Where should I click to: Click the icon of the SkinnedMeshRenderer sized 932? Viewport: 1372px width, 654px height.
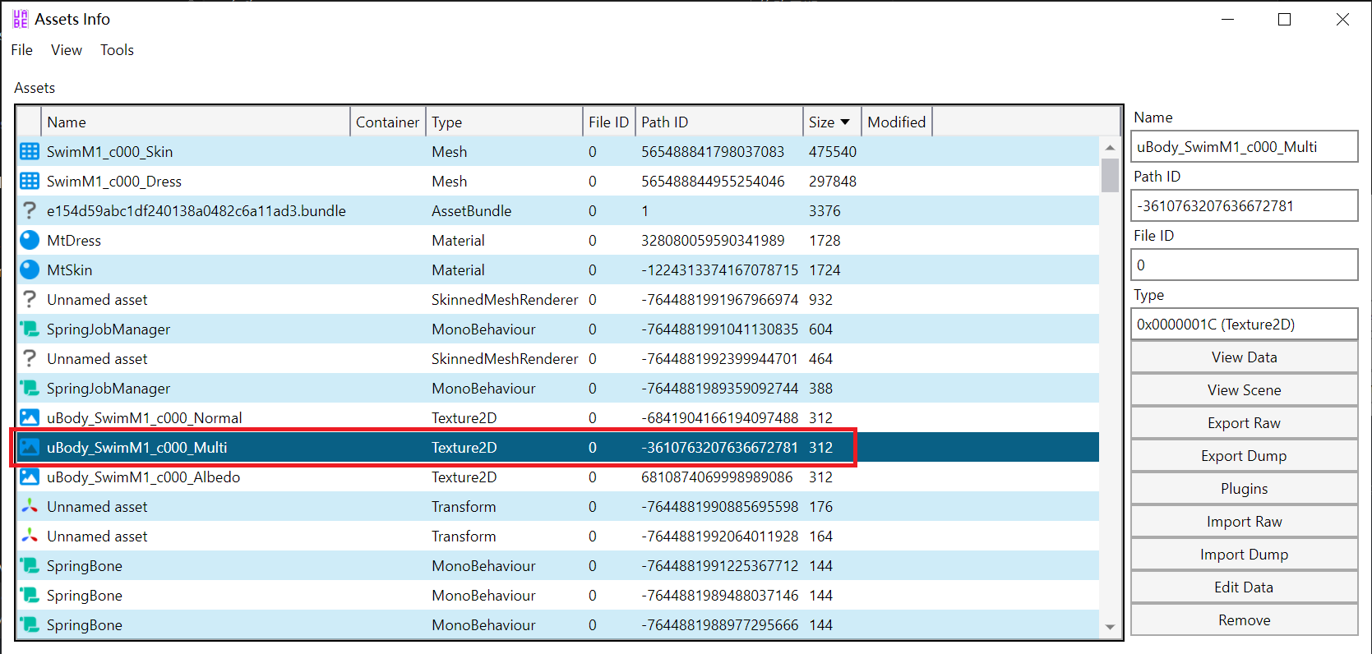coord(30,299)
